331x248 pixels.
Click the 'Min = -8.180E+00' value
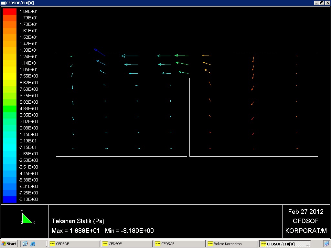[x=129, y=231]
